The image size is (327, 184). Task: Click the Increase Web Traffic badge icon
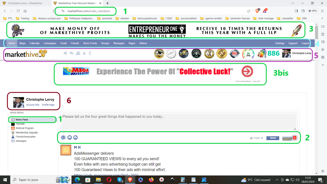234,53
